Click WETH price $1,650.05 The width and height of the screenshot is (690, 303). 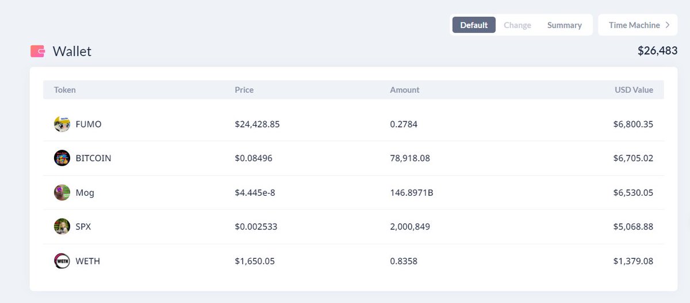pos(255,261)
